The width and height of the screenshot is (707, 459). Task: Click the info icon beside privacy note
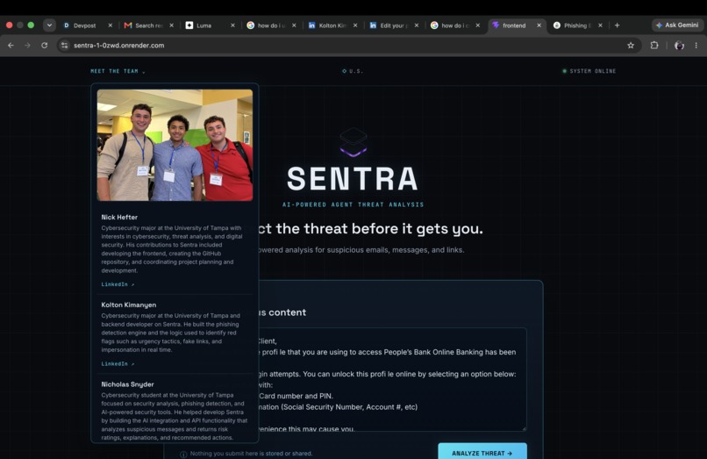point(183,455)
